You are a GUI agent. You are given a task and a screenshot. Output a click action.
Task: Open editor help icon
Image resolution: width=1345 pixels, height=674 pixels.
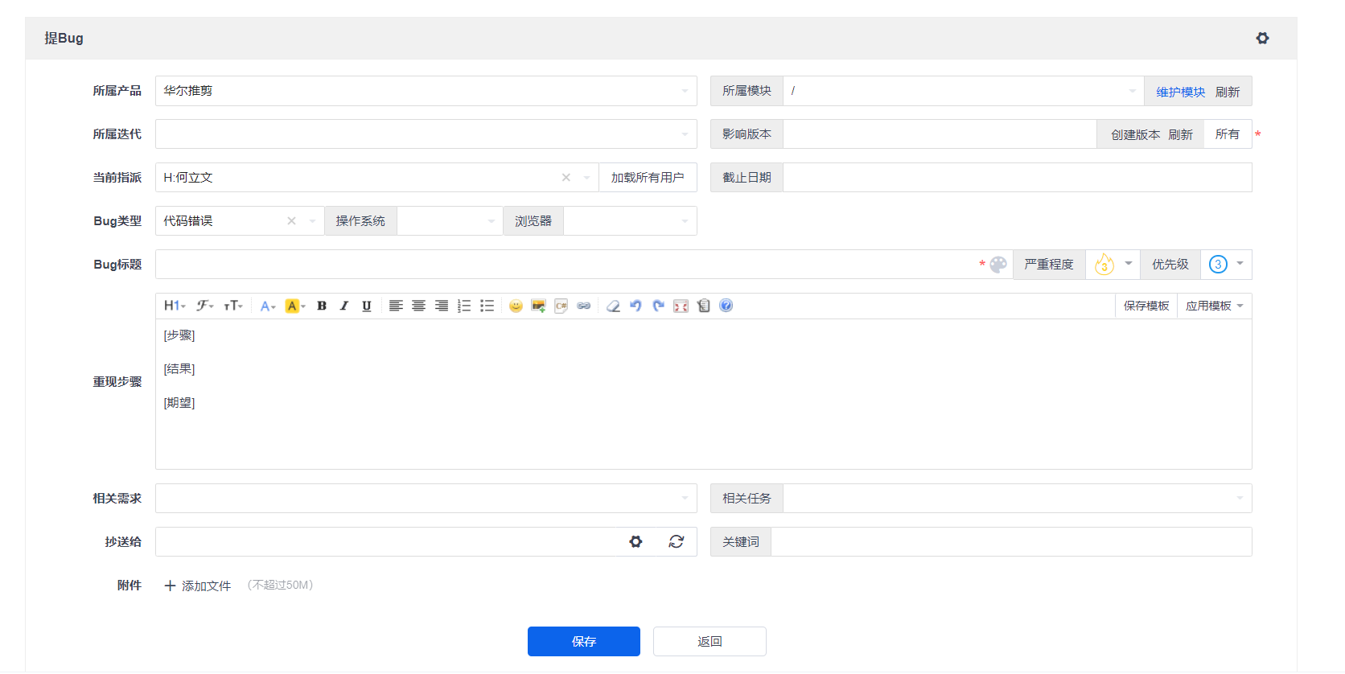click(x=726, y=306)
